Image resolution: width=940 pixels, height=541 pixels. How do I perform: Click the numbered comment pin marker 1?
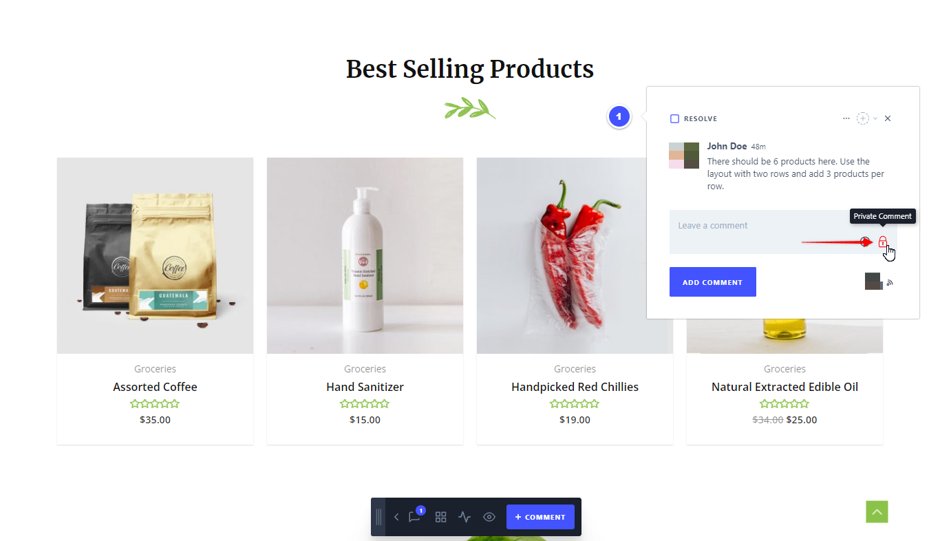(619, 117)
